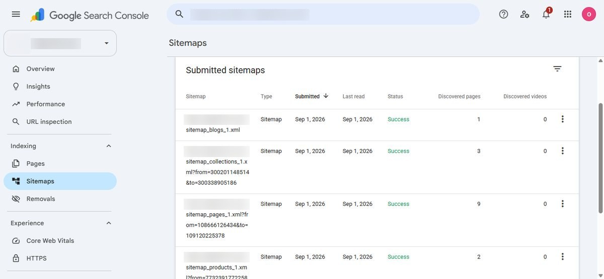This screenshot has height=279, width=604.
Task: Open the property selector dropdown
Action: pyautogui.click(x=60, y=43)
